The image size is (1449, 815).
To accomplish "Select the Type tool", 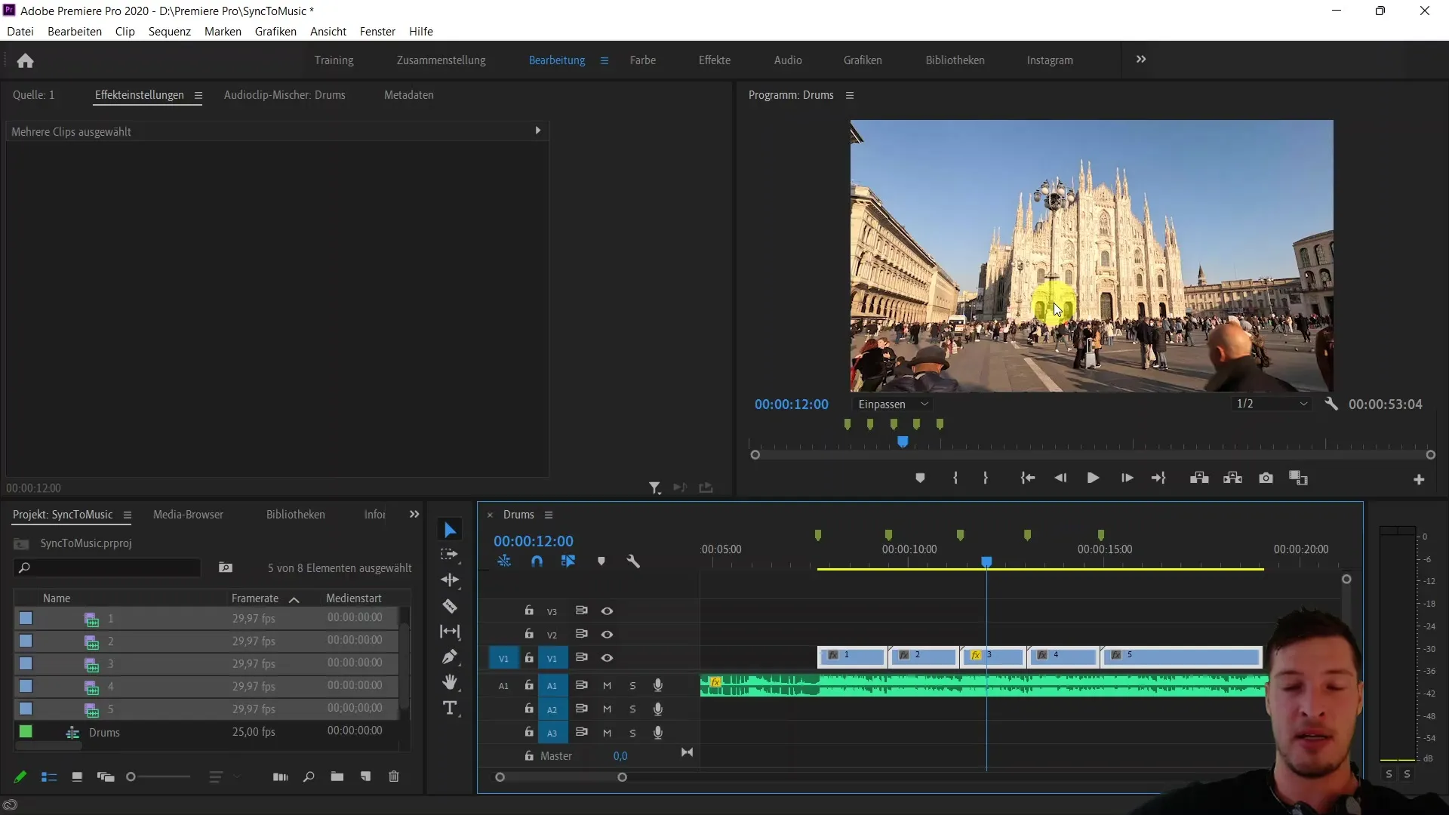I will point(450,708).
